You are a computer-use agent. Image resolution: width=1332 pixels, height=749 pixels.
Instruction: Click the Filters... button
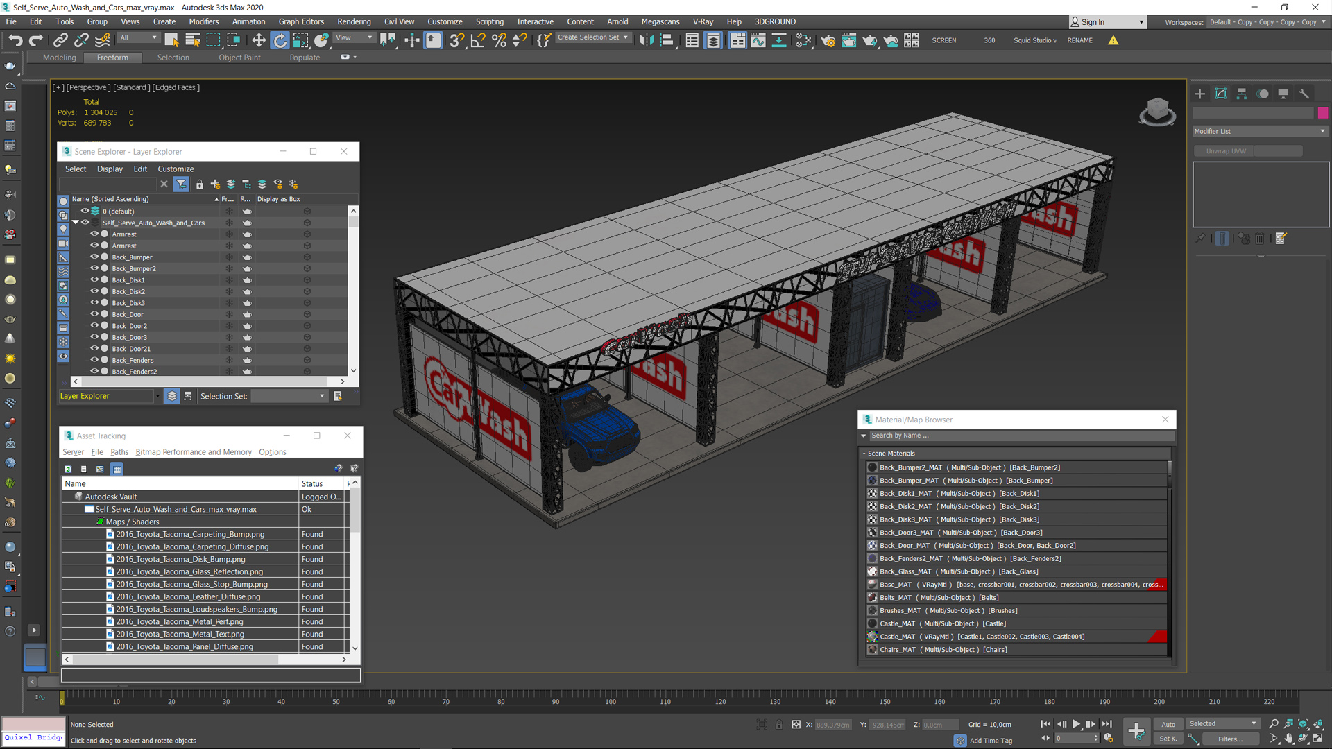click(1231, 739)
